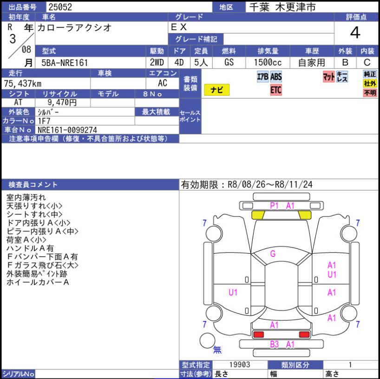The height and width of the screenshot is (379, 380).
Task: Click the 無 spare tire label
Action: tap(217, 349)
